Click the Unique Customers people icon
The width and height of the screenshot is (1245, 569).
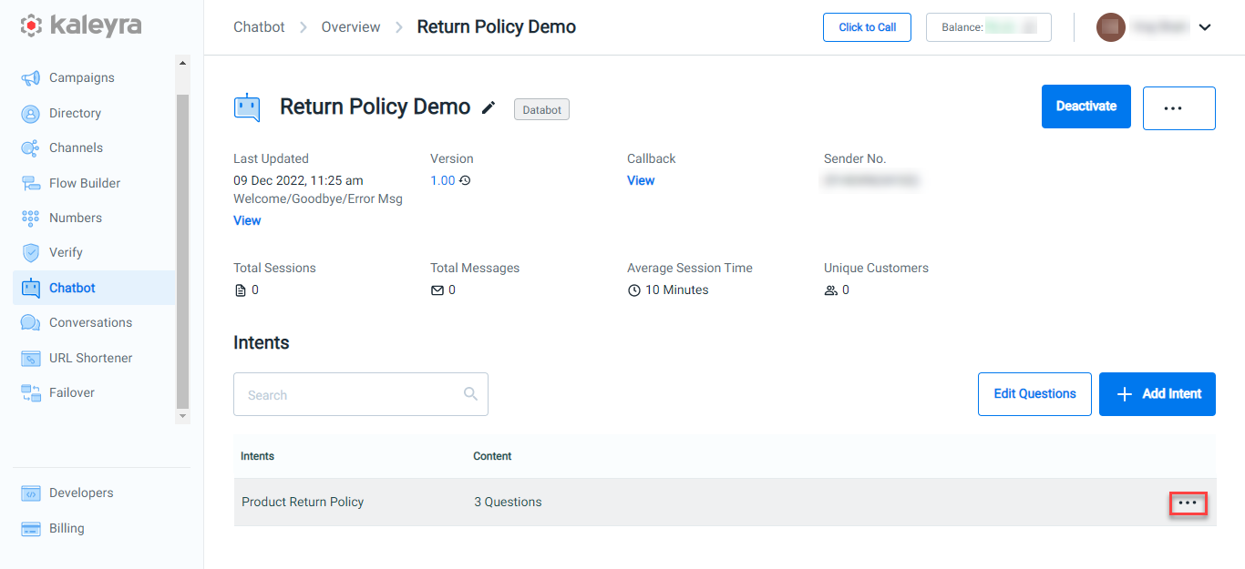click(x=830, y=290)
